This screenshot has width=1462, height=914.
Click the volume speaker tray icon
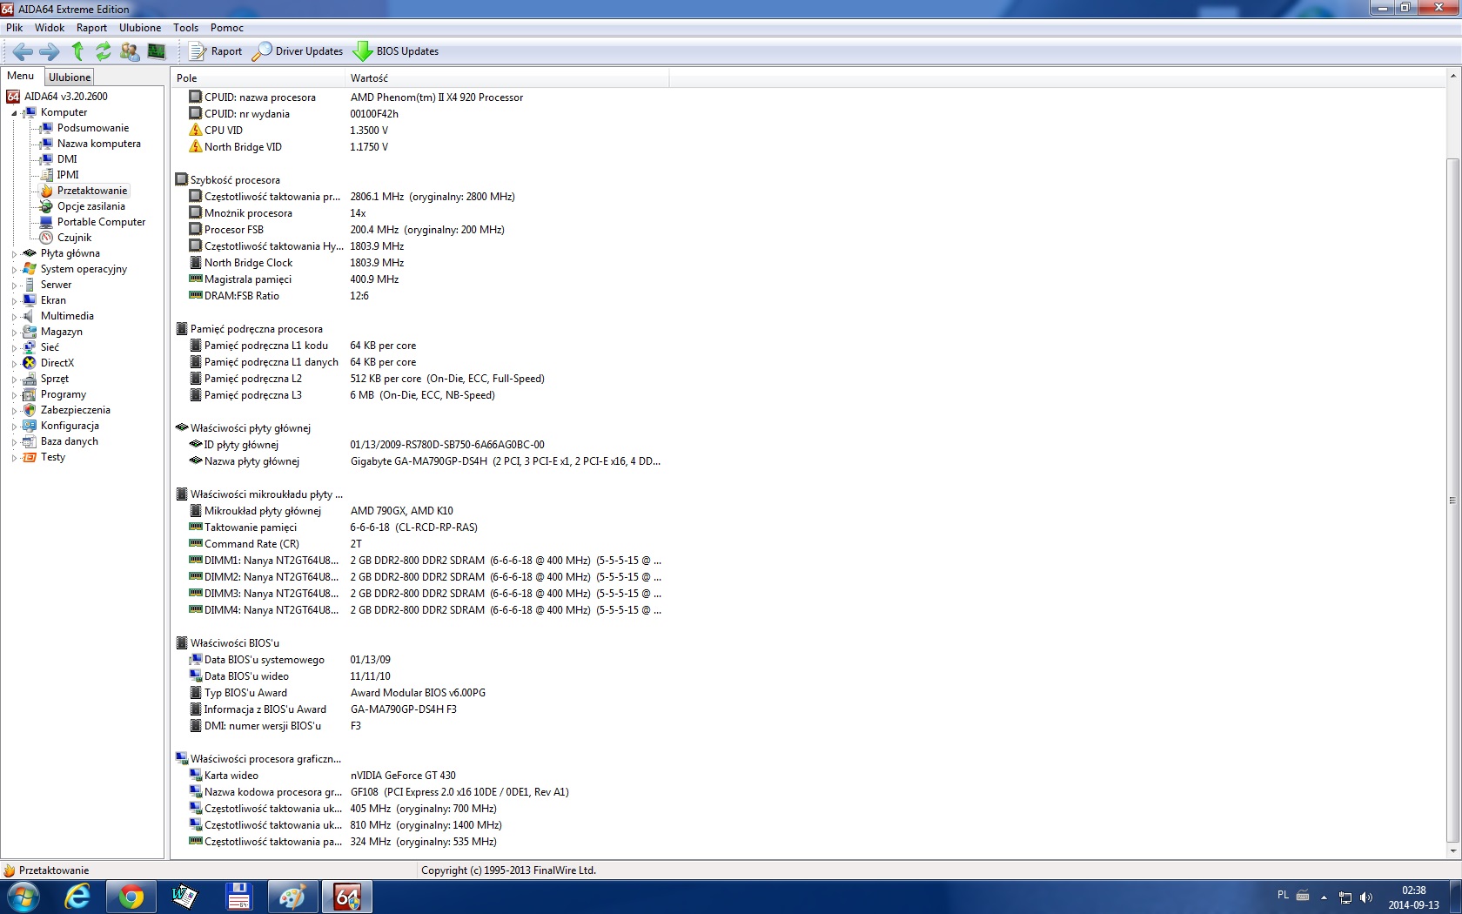tap(1366, 897)
